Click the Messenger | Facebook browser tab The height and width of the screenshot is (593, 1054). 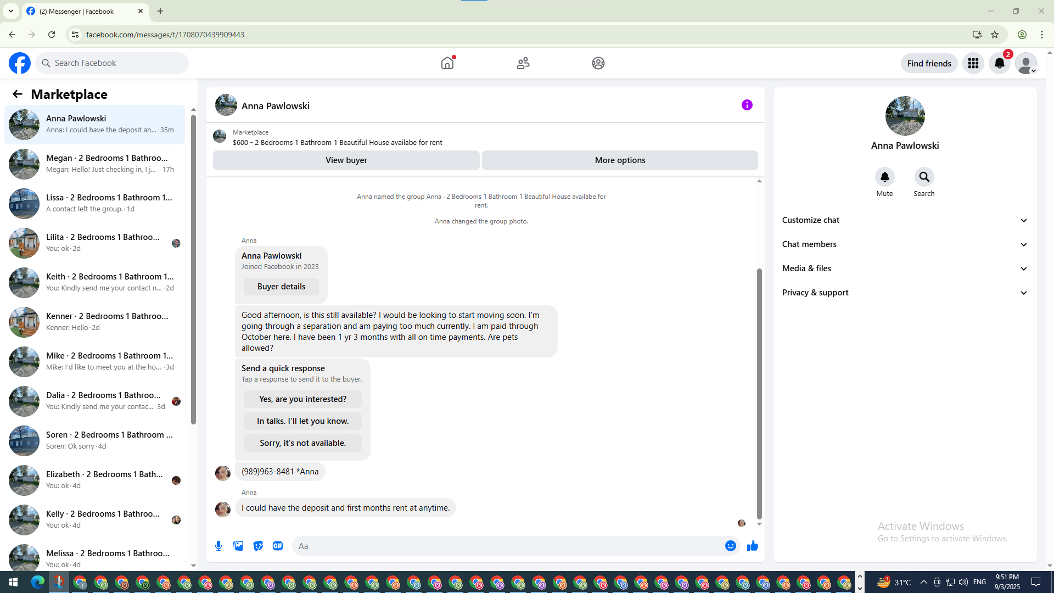(85, 11)
